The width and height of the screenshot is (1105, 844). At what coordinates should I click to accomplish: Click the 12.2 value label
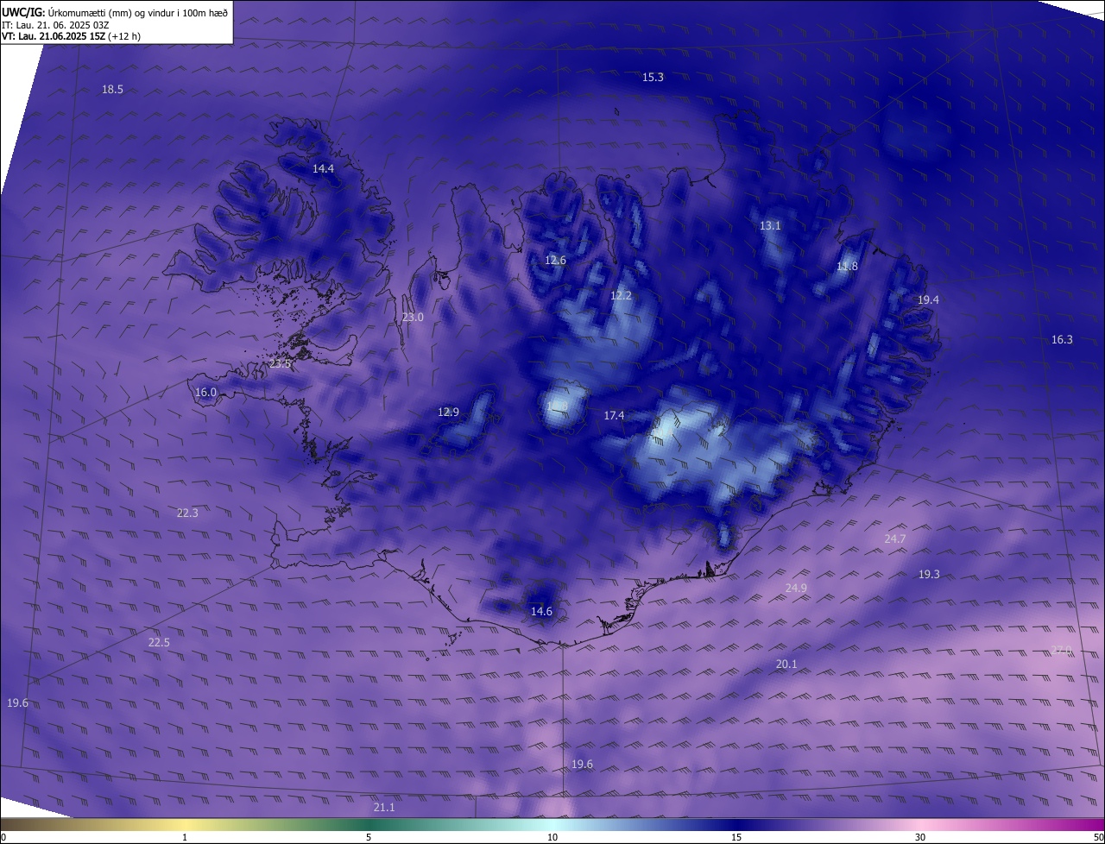(621, 295)
